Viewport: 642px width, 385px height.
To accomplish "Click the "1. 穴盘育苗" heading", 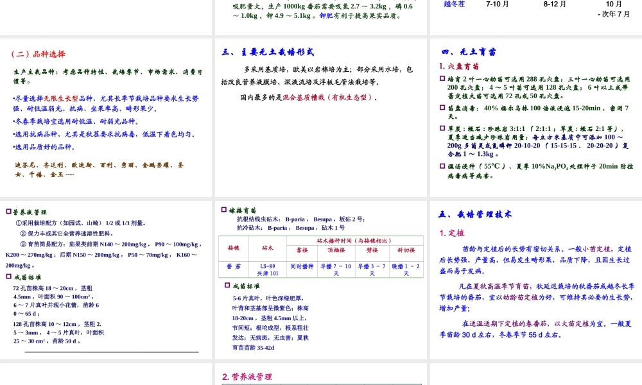I will [458, 65].
